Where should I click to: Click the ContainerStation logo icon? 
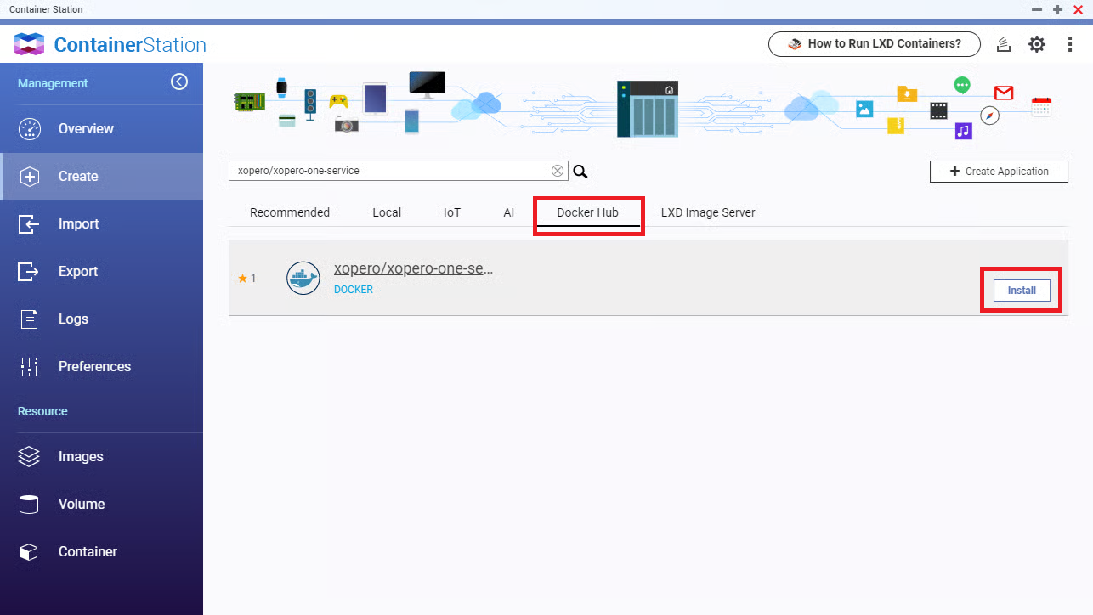29,44
